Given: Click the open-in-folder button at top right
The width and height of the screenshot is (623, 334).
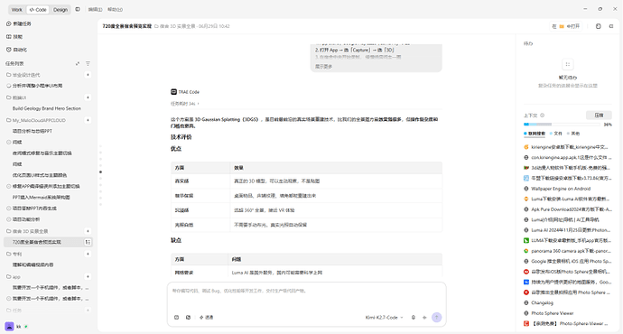Looking at the screenshot, I should pos(566,26).
